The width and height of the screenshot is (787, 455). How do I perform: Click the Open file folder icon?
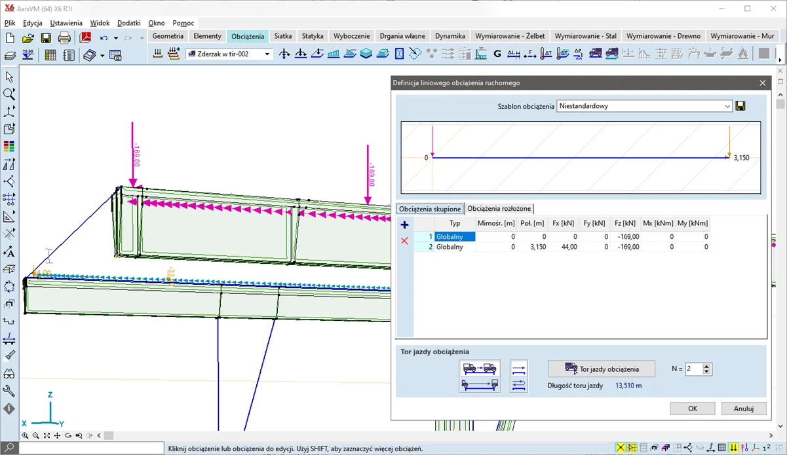pos(28,38)
